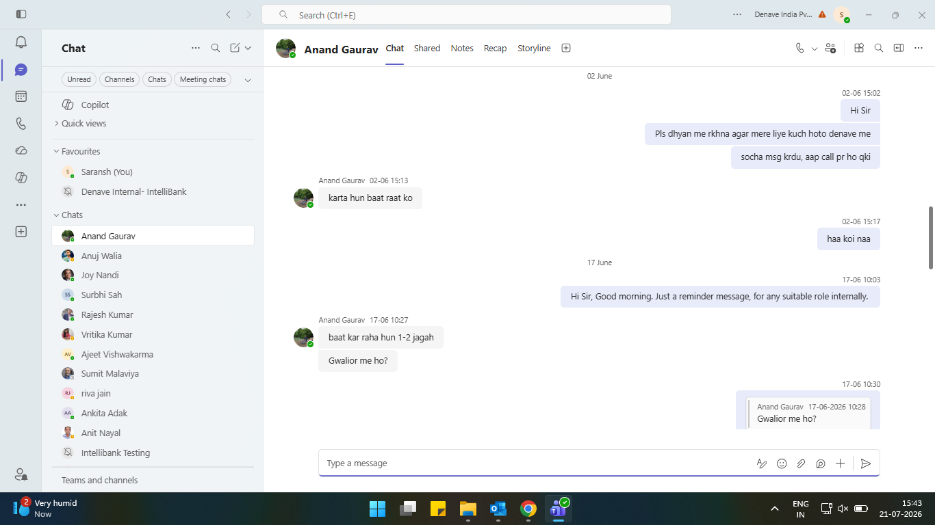
Task: Select the Chat tab in header
Action: pos(395,48)
